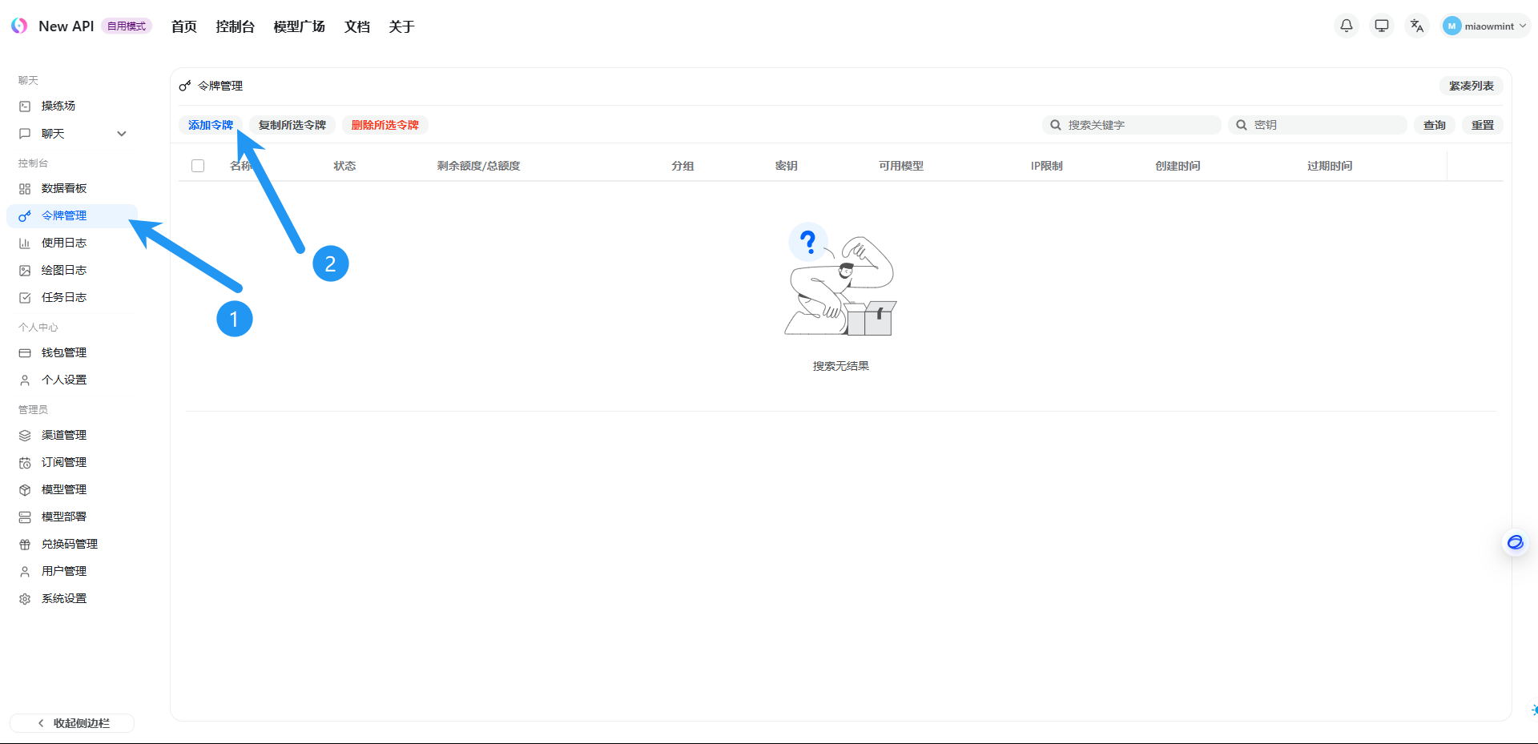The width and height of the screenshot is (1538, 744).
Task: Click the red 删除所选令牌 button
Action: [384, 125]
